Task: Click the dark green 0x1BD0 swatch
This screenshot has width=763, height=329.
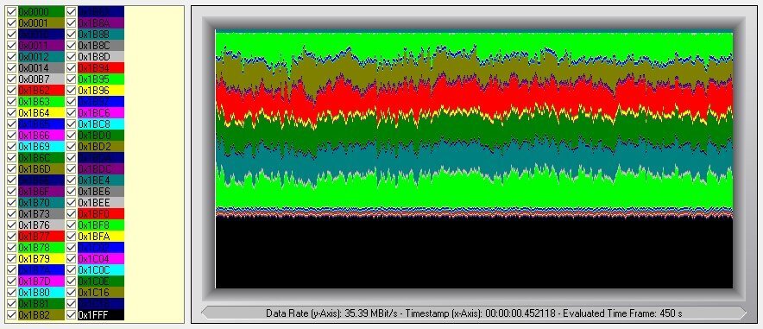Action: point(101,135)
